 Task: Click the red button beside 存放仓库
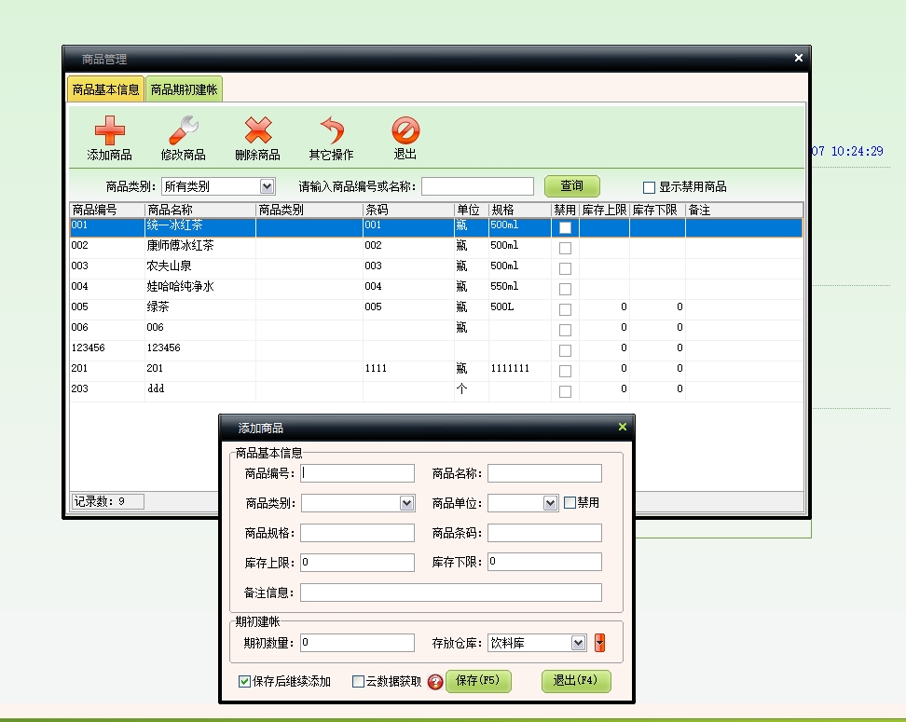599,643
